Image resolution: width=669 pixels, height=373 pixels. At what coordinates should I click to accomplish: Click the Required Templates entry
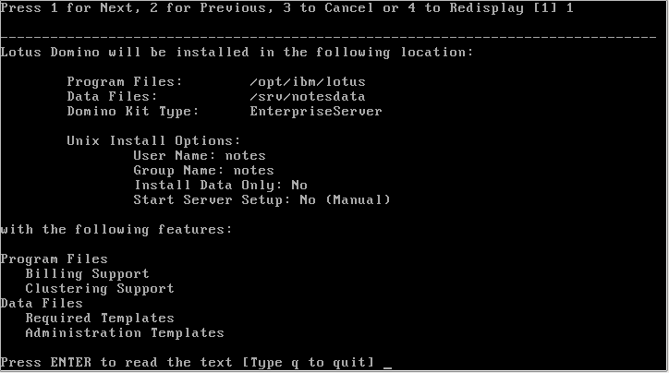point(100,319)
